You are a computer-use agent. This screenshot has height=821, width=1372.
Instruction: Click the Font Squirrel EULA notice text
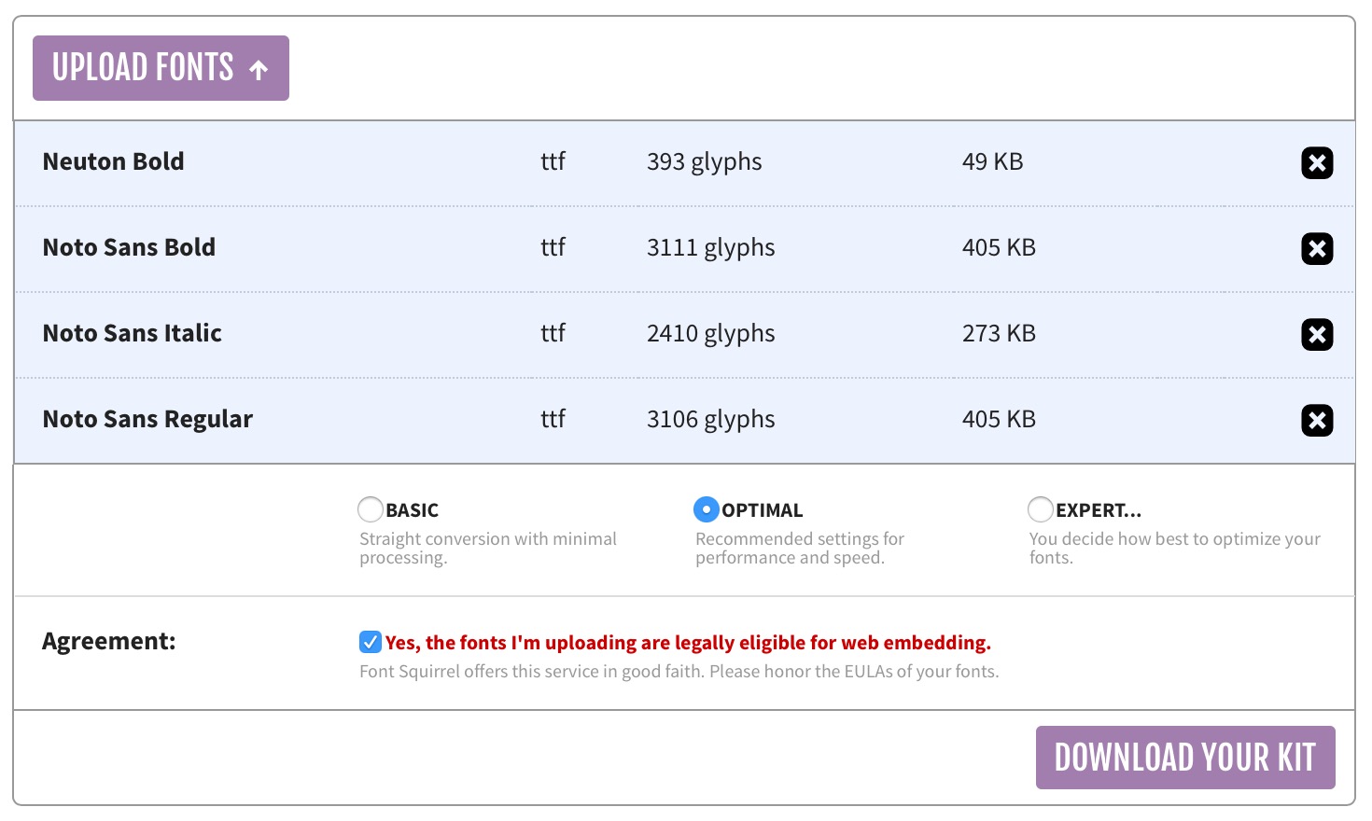(679, 672)
